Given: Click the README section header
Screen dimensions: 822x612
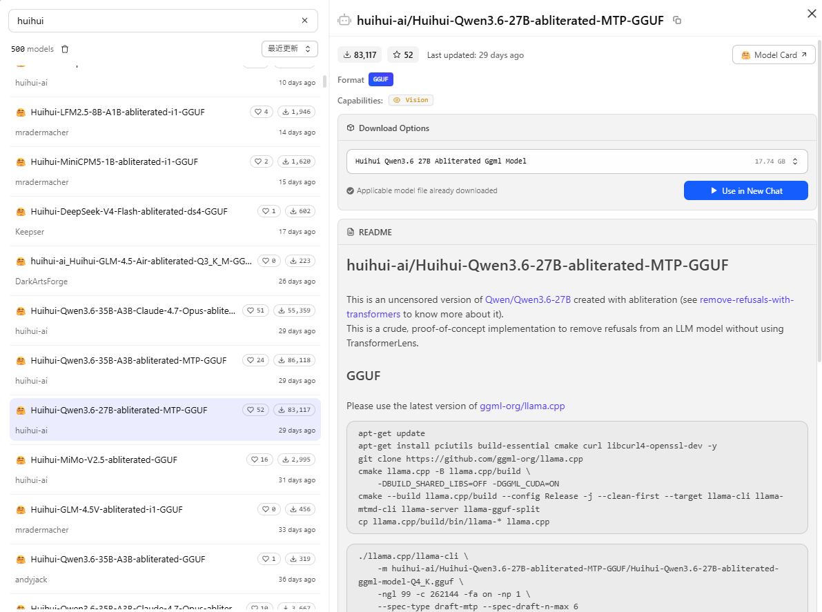Looking at the screenshot, I should coord(577,232).
